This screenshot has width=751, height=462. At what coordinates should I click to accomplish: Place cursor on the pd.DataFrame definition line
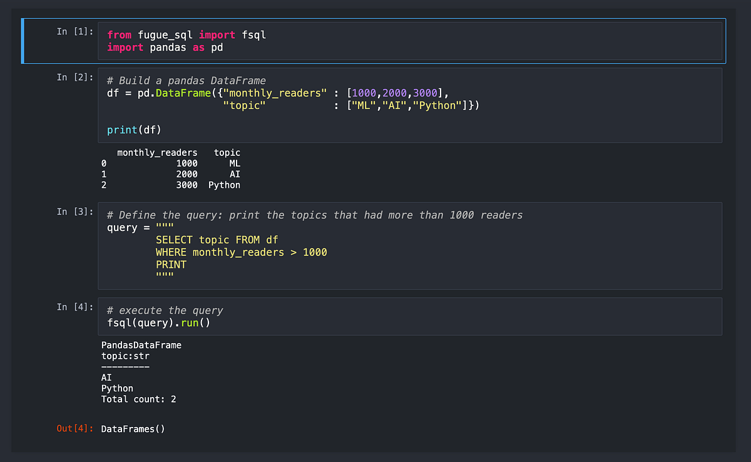pyautogui.click(x=278, y=93)
